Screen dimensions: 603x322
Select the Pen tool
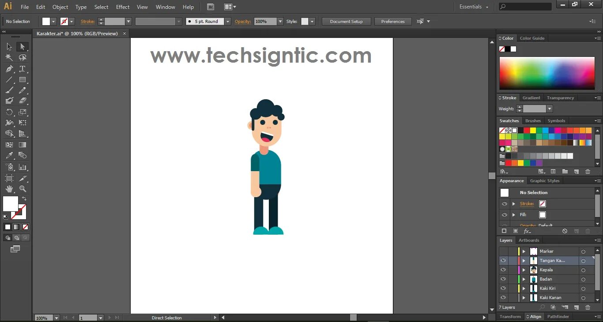click(x=9, y=69)
